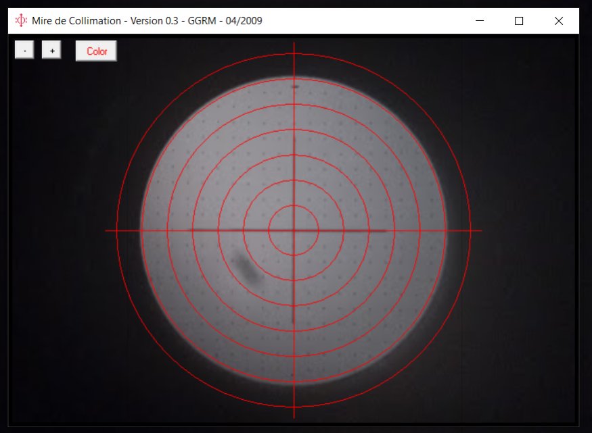Image resolution: width=592 pixels, height=433 pixels.
Task: Click the center intersection of the red crosshair
Action: coord(294,230)
